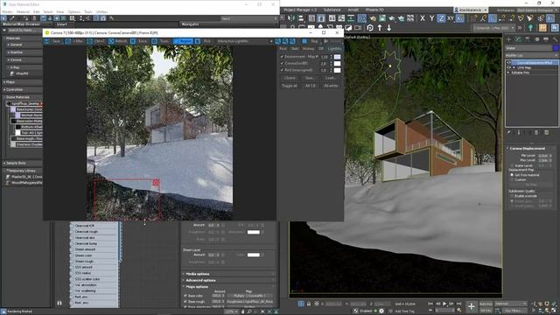
Task: Click the Environment light color swatch
Action: [337, 57]
